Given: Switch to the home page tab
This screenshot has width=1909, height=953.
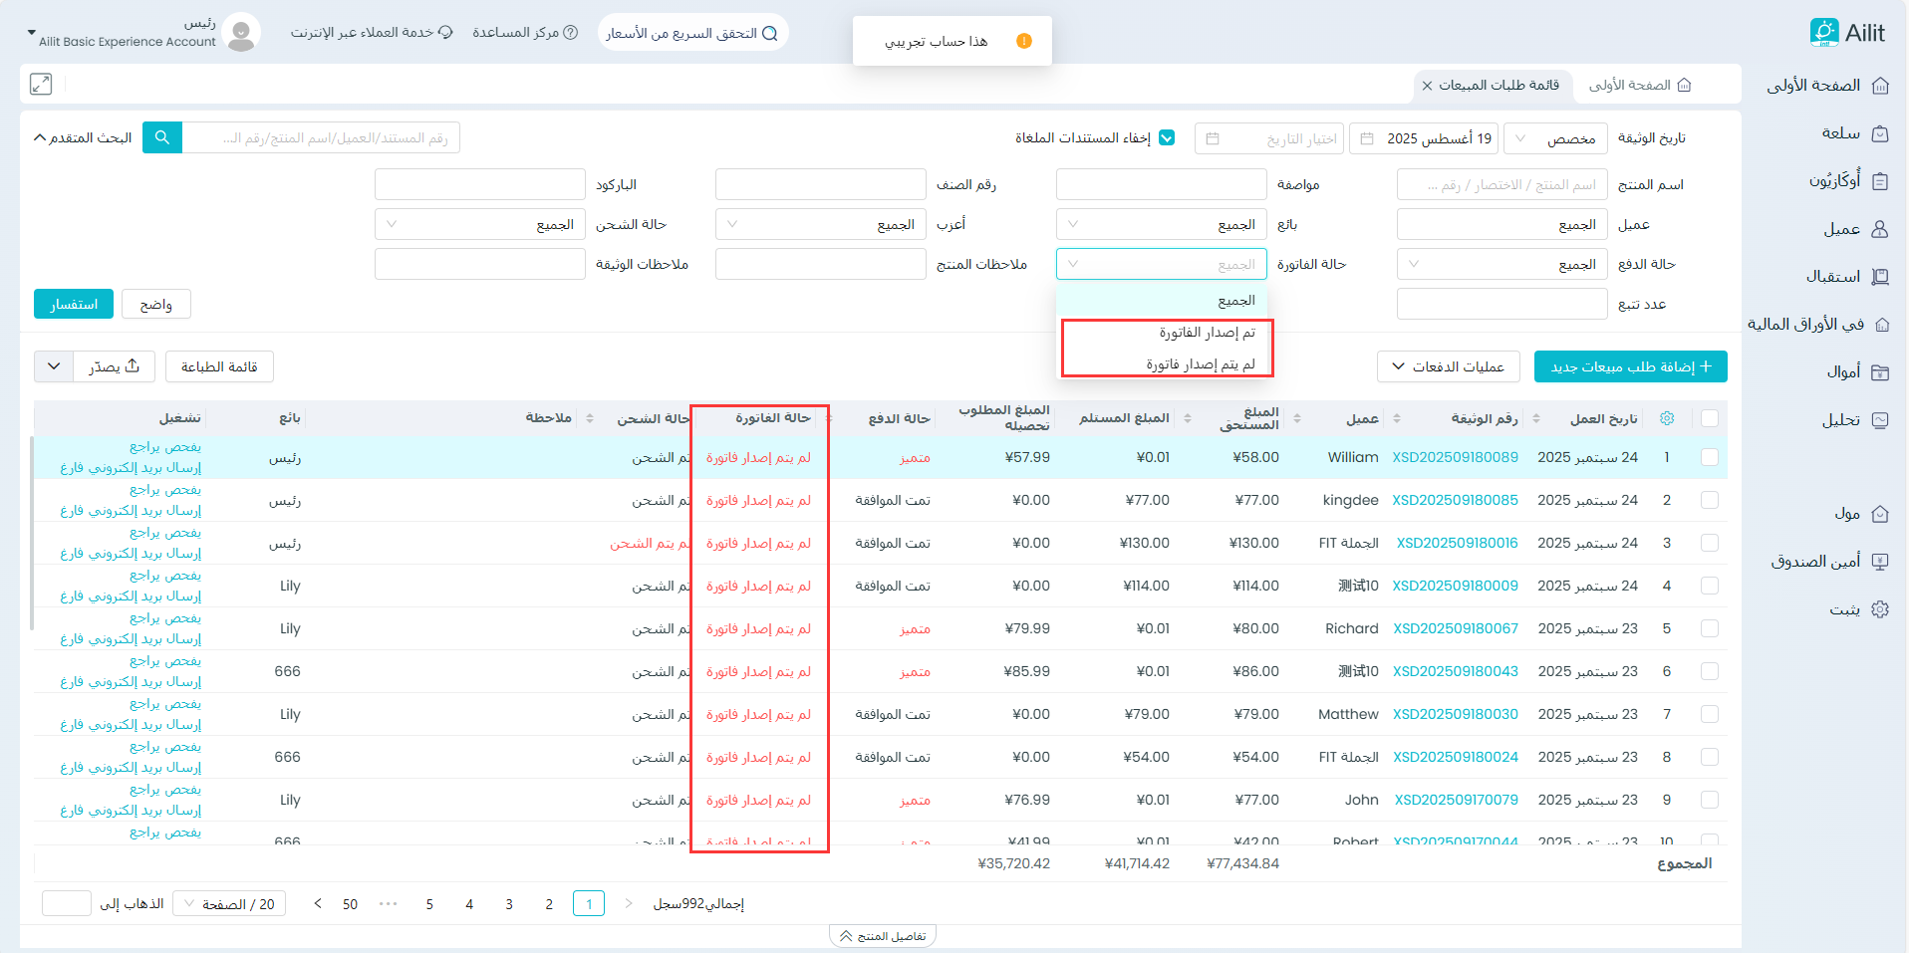Looking at the screenshot, I should point(1640,86).
